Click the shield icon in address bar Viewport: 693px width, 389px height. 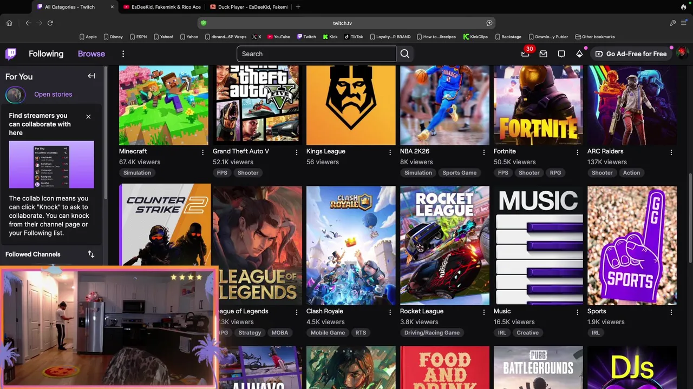pos(204,23)
